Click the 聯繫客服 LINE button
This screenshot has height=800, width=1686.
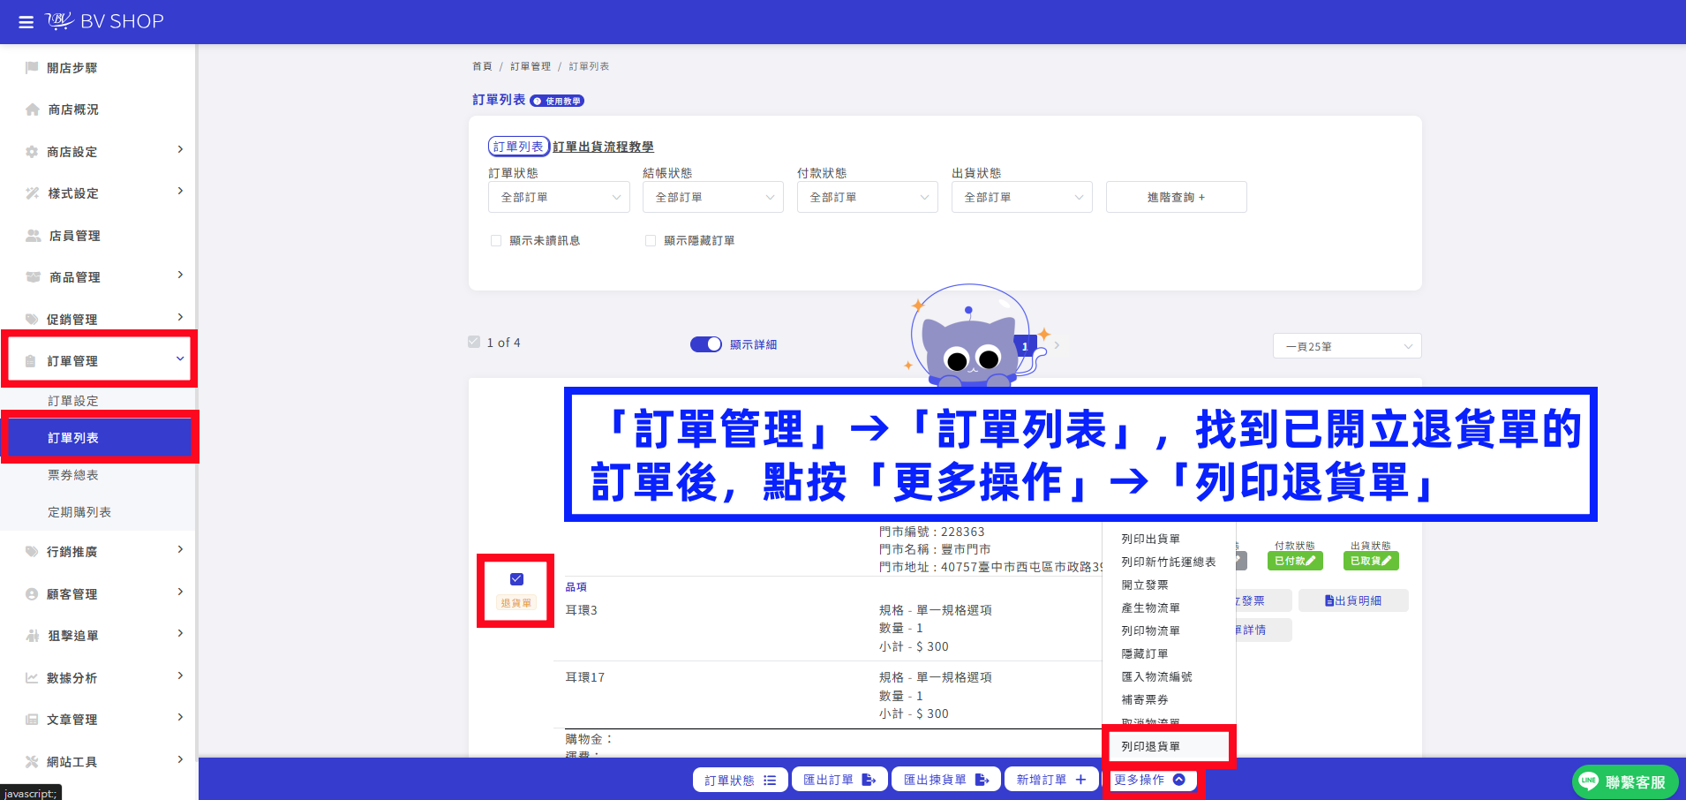(x=1624, y=781)
